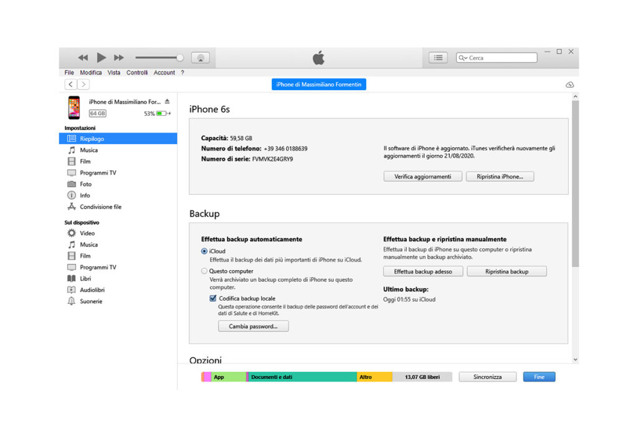Go back with the left chevron
The image size is (638, 437).
coord(71,84)
